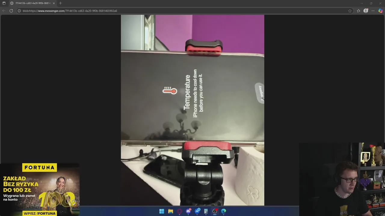Open the Copilot sidebar icon

pos(380,11)
